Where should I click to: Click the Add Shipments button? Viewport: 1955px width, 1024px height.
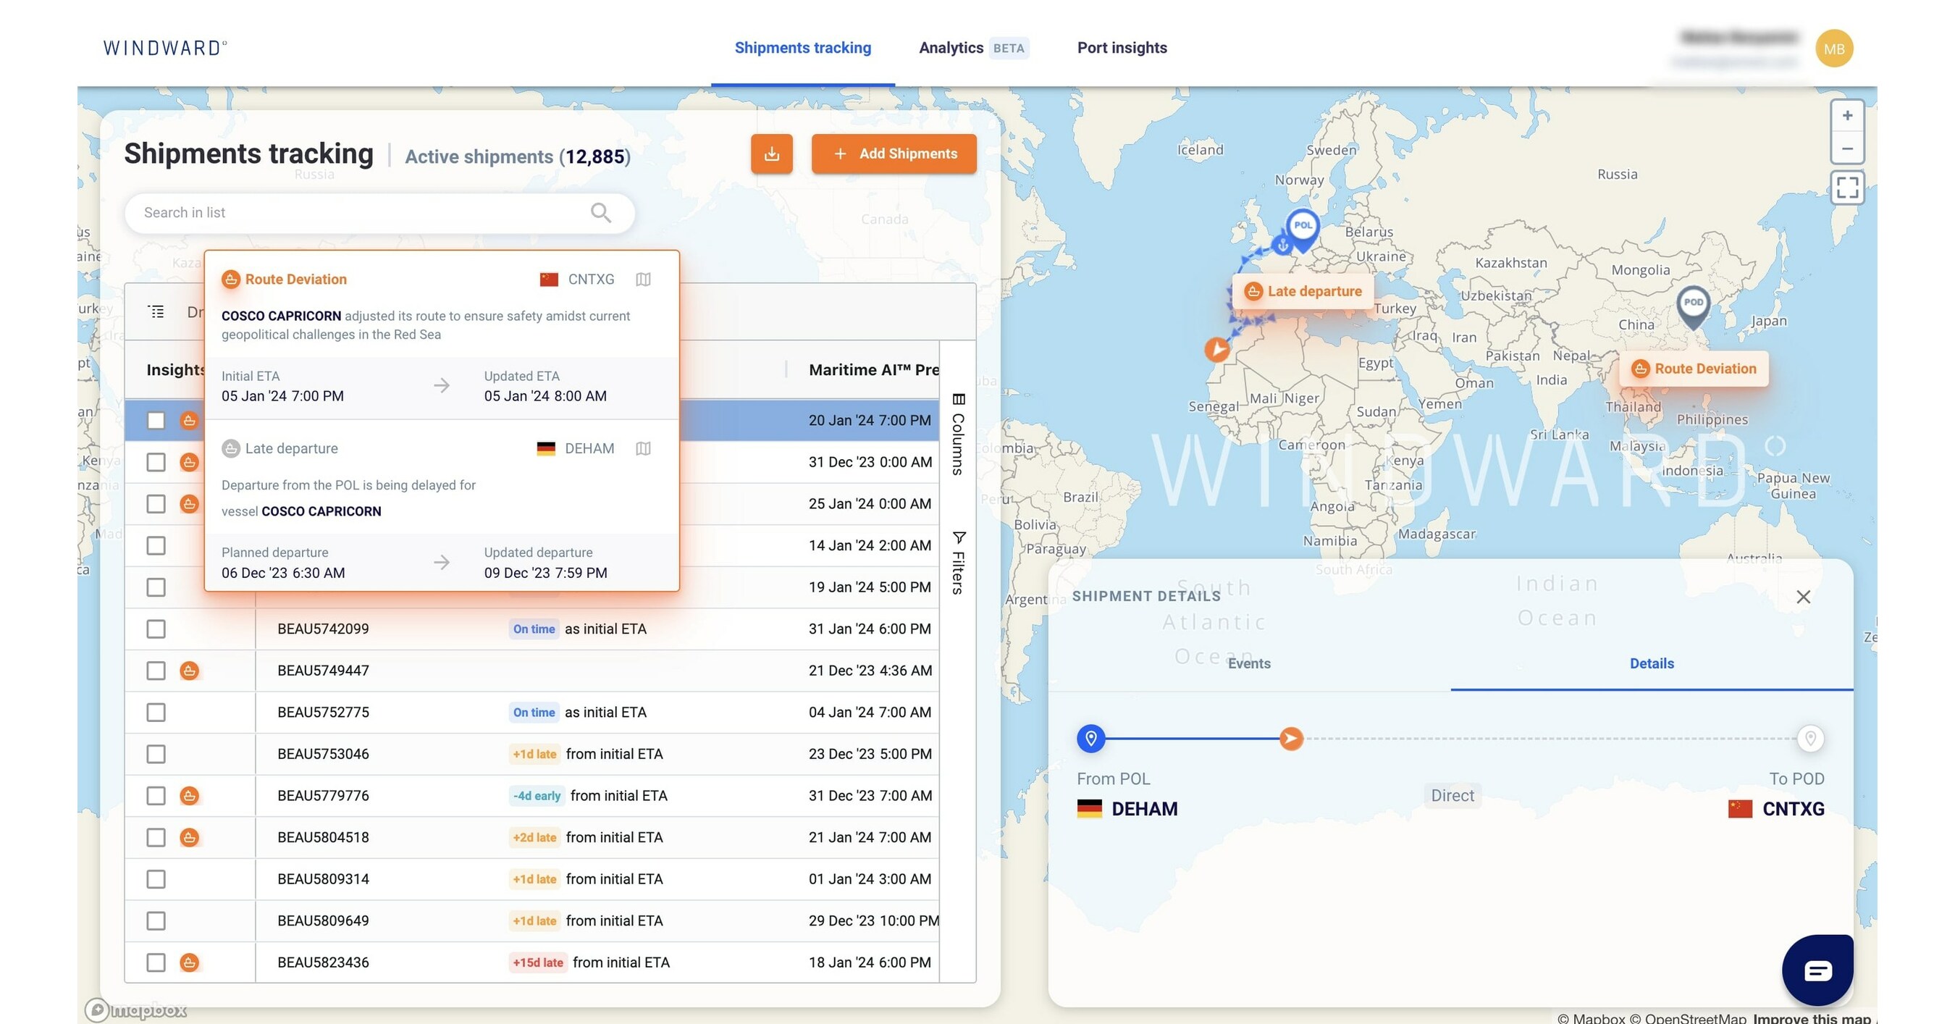click(894, 154)
